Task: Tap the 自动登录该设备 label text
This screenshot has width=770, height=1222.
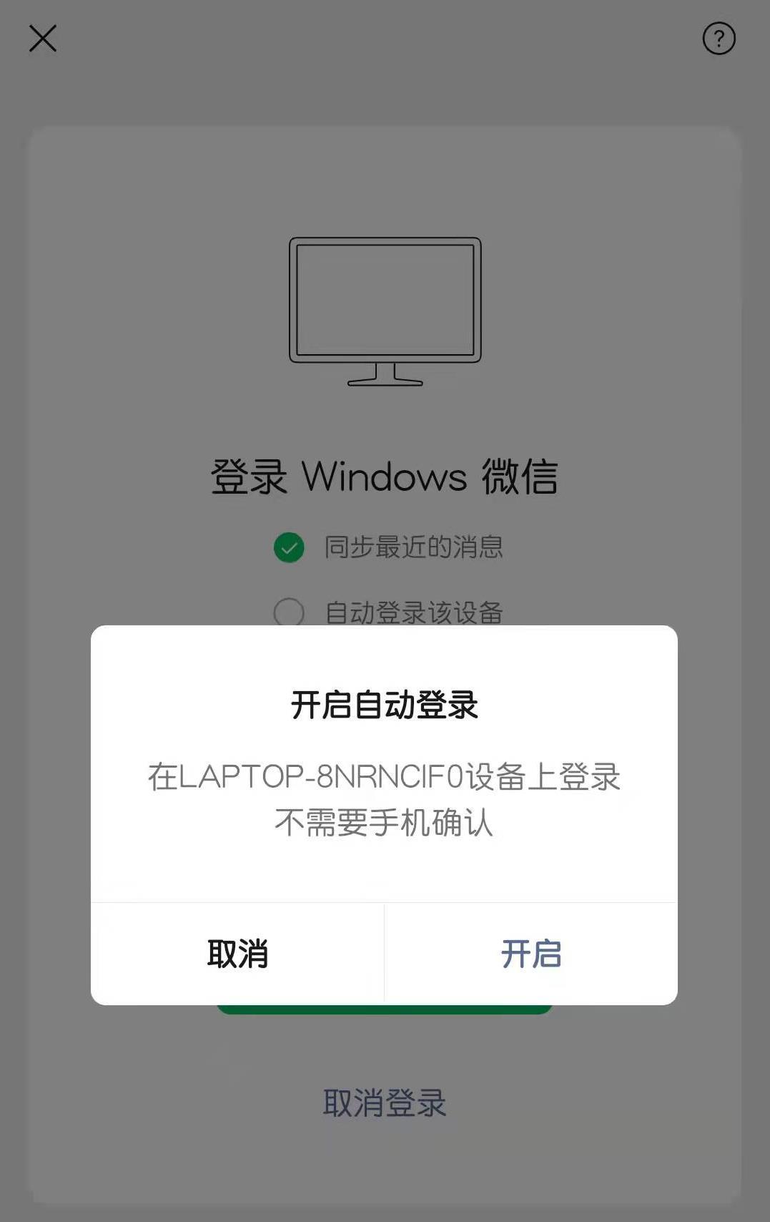Action: tap(414, 612)
